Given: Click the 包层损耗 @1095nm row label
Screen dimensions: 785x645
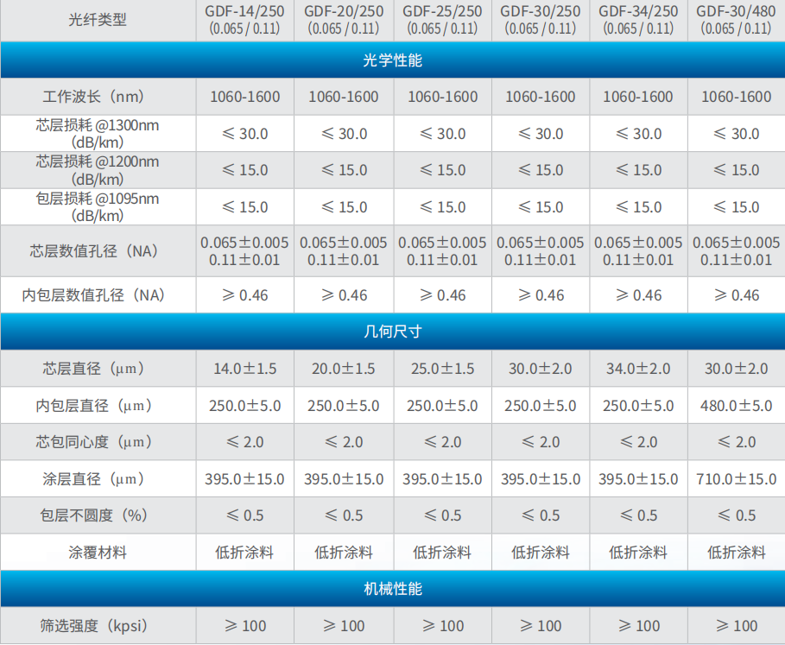Looking at the screenshot, I should point(98,206).
